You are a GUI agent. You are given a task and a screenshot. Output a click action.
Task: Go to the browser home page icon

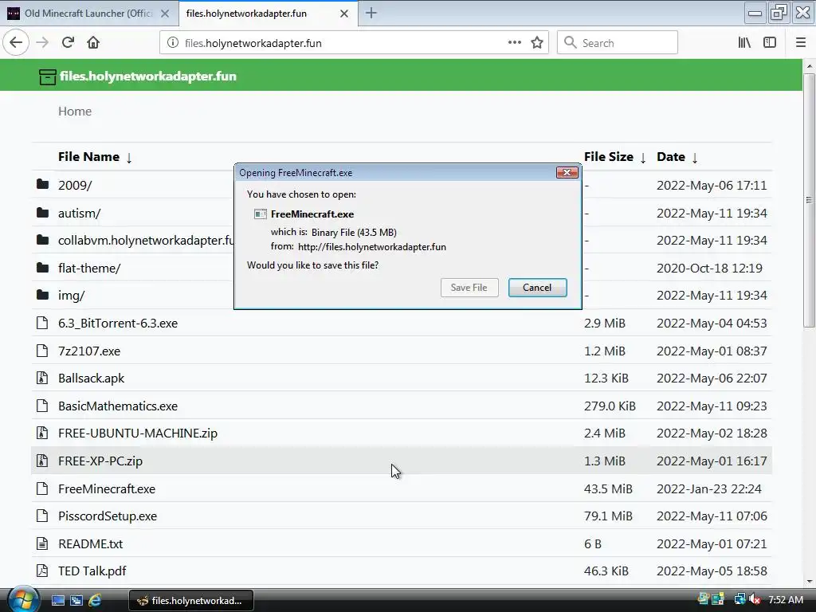click(x=93, y=43)
